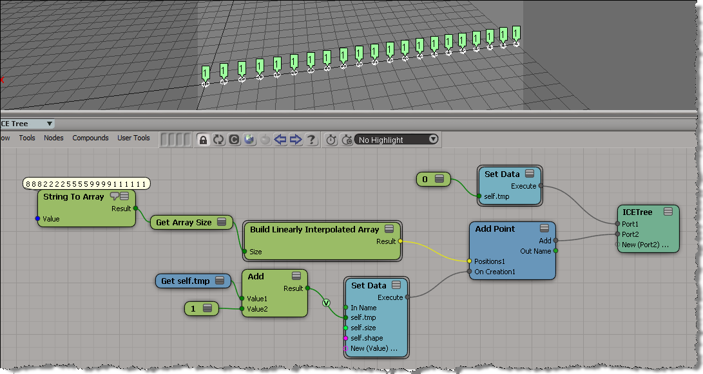Click the first stopwatch timer icon

(x=331, y=140)
